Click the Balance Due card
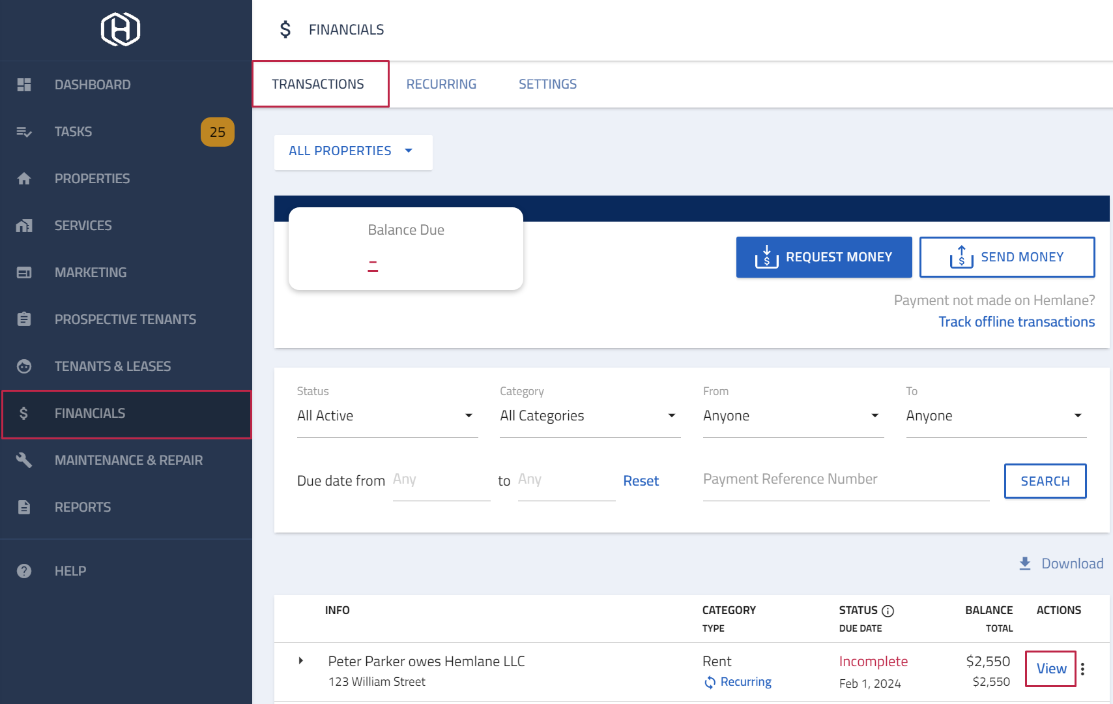This screenshot has height=704, width=1113. [x=406, y=248]
